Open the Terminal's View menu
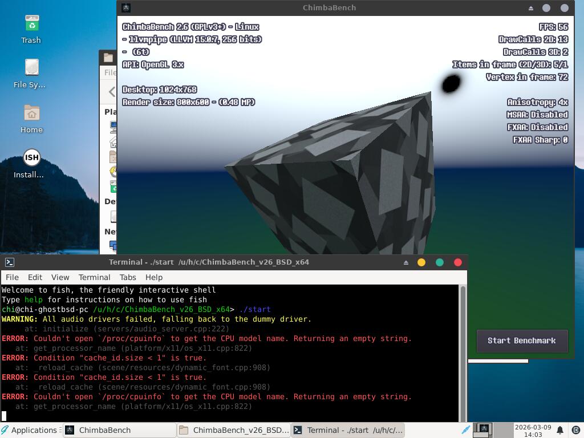 [60, 278]
